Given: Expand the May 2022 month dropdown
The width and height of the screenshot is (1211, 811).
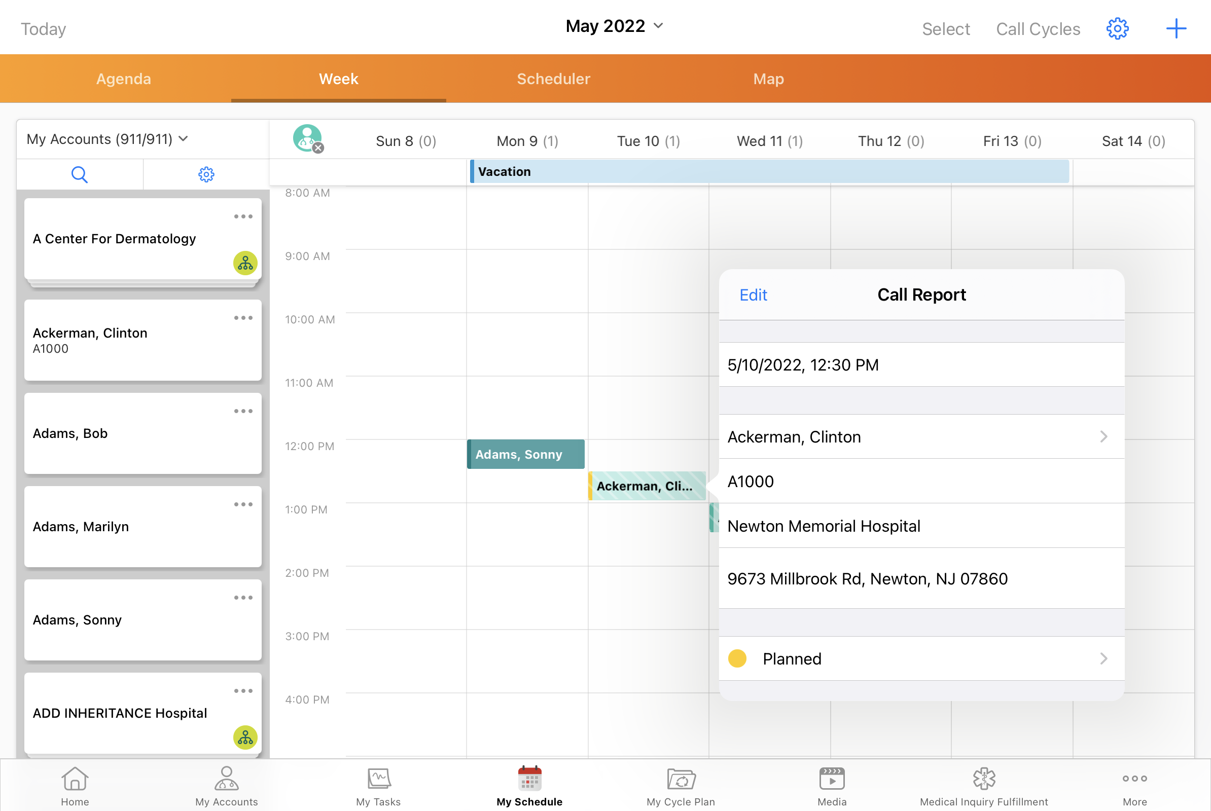Looking at the screenshot, I should [614, 26].
